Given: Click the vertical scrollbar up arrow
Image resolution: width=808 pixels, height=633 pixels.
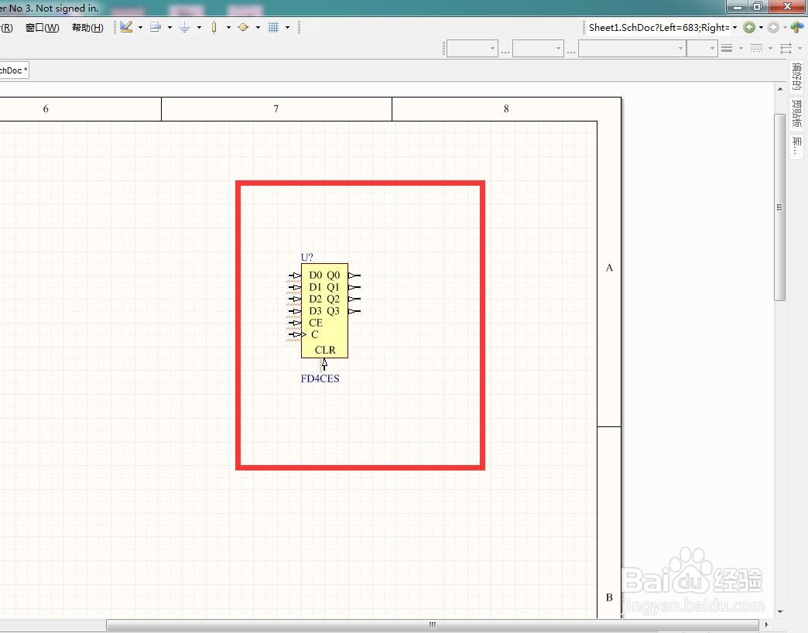Looking at the screenshot, I should pos(780,89).
